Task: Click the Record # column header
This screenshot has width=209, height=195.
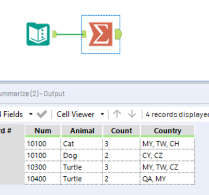Action: pyautogui.click(x=12, y=131)
